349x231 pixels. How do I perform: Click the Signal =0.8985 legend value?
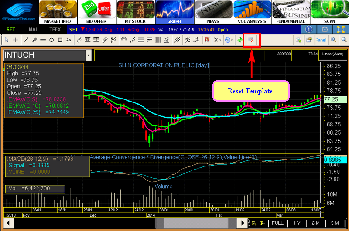pos(28,165)
